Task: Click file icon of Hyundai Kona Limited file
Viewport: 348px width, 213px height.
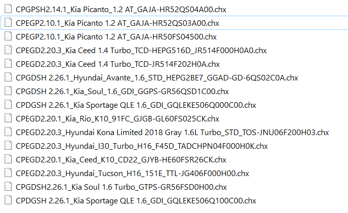Action: (x=7, y=132)
